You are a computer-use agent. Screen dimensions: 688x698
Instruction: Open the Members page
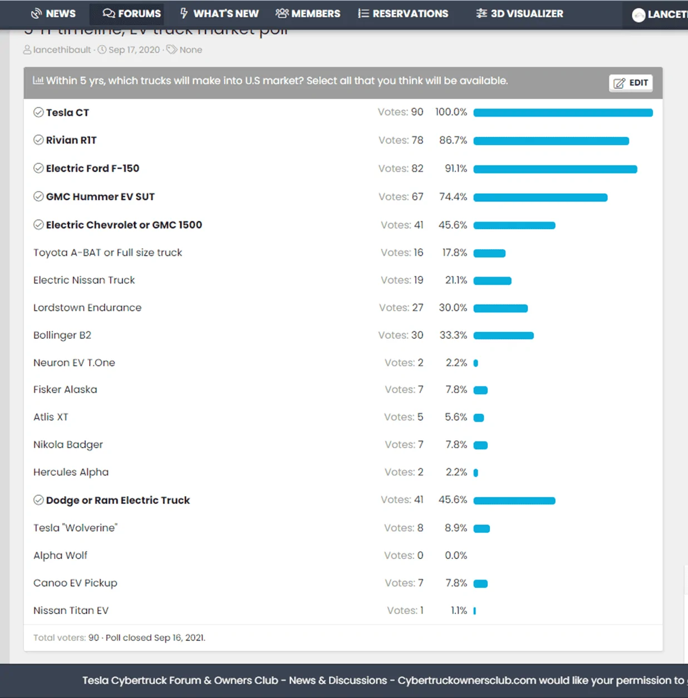308,13
